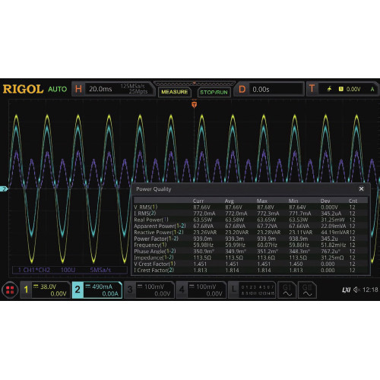Click the Dev column header

pos(325,201)
